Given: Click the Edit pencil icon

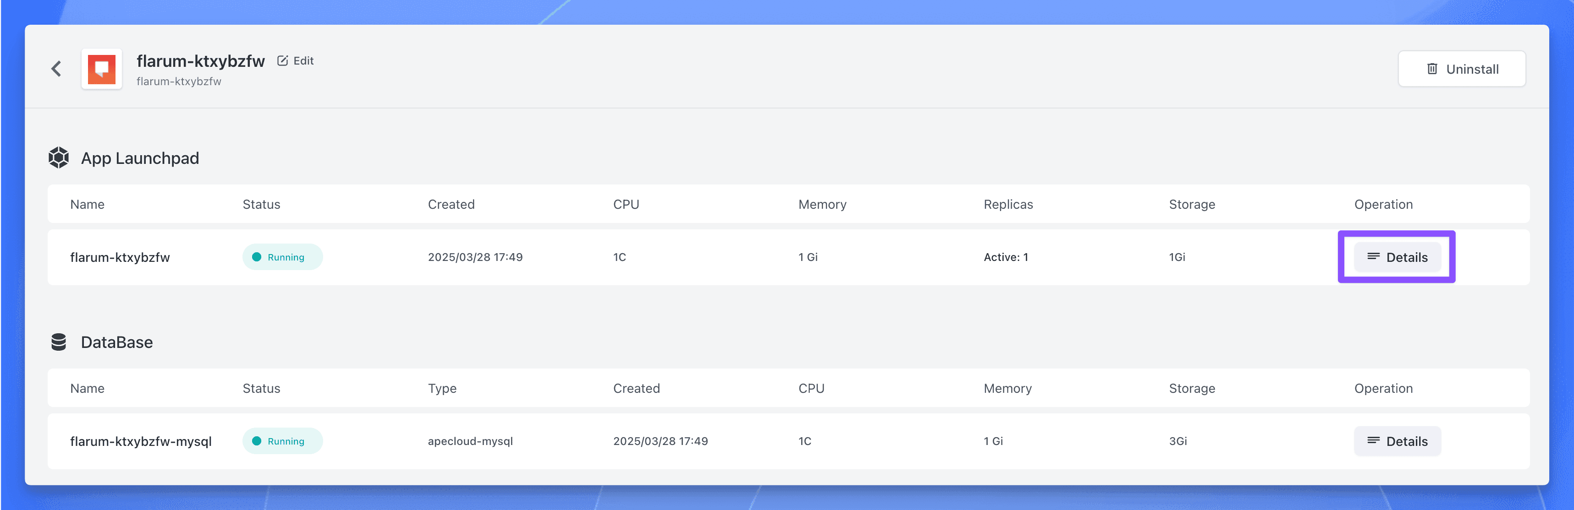Looking at the screenshot, I should 282,60.
